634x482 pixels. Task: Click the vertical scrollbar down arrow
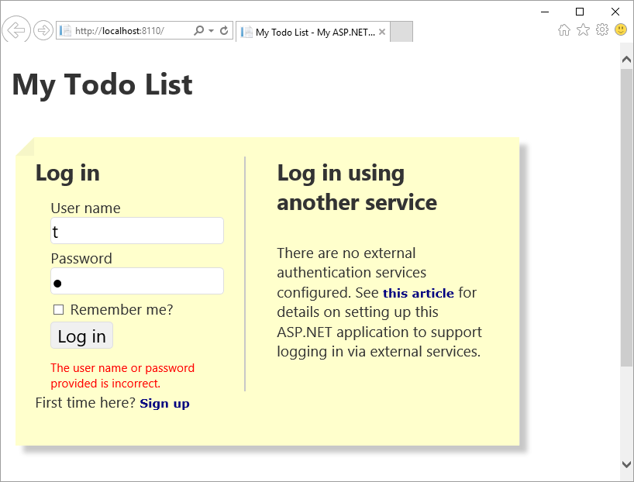(x=626, y=464)
